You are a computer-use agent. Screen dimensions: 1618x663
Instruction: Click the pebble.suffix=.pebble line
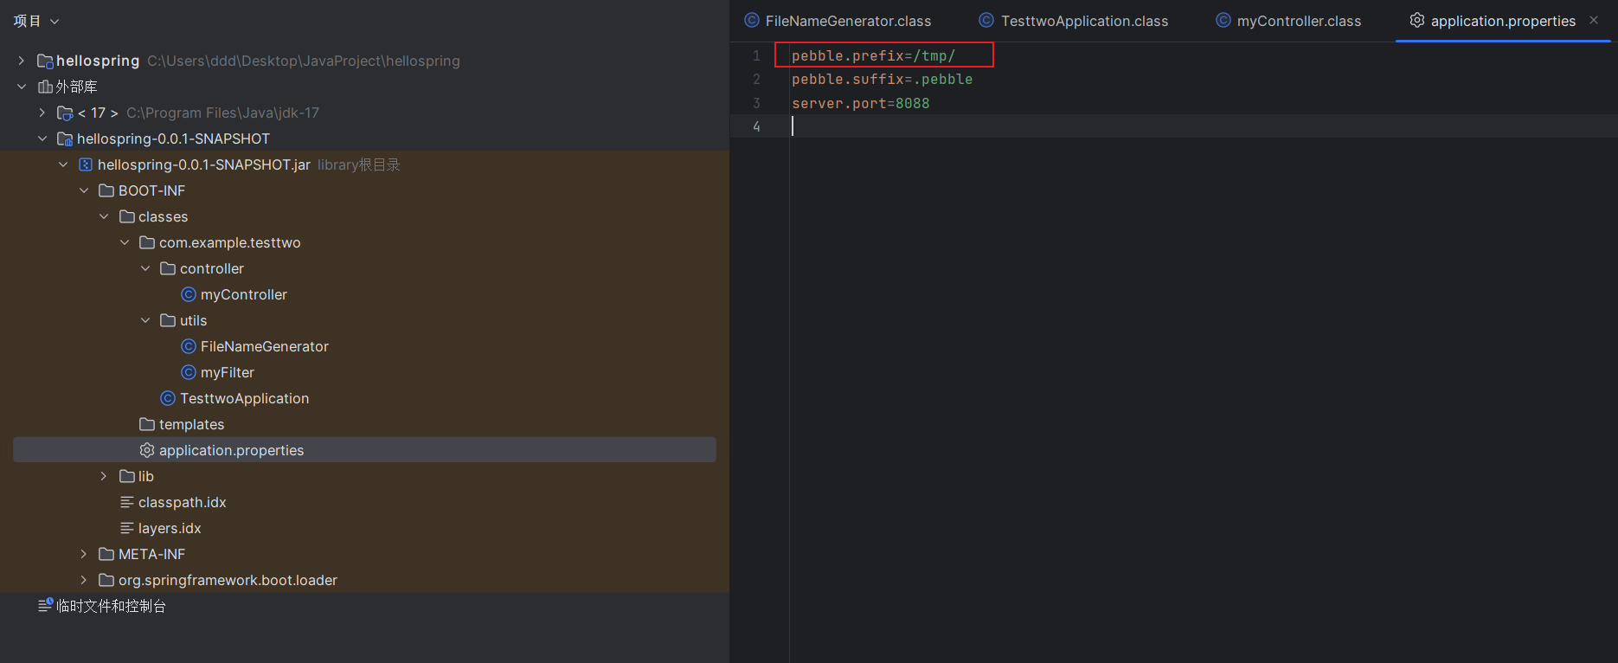coord(882,79)
